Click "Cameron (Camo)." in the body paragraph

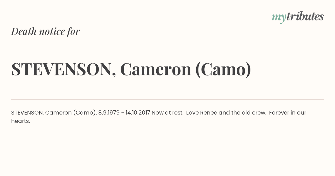pos(71,113)
